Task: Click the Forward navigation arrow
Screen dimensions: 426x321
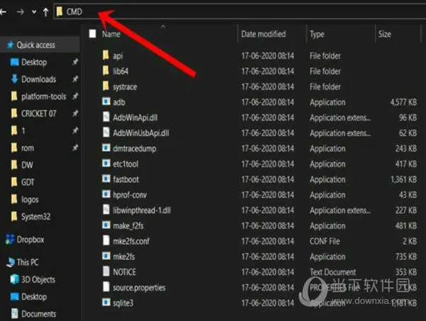Action: click(20, 12)
